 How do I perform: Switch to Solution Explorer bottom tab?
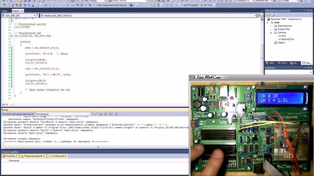[x=307, y=63]
